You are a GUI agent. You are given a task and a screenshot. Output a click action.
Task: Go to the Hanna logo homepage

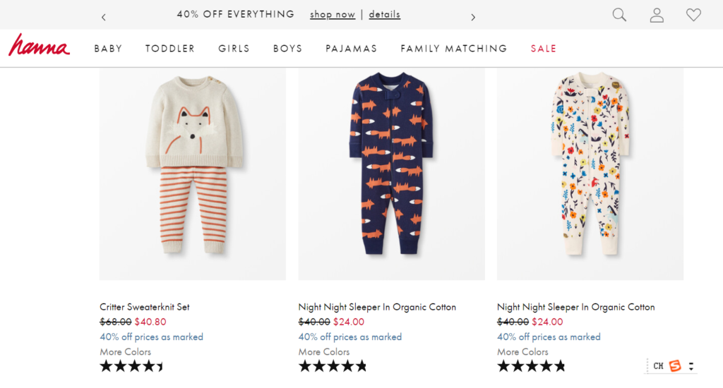(40, 45)
